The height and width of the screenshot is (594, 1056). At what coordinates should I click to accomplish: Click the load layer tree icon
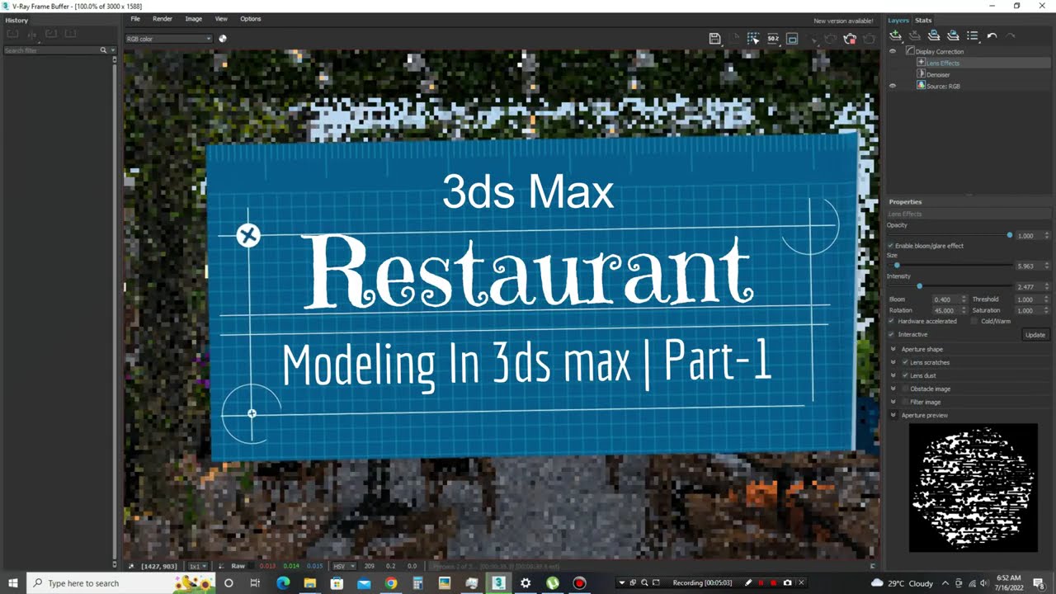953,35
